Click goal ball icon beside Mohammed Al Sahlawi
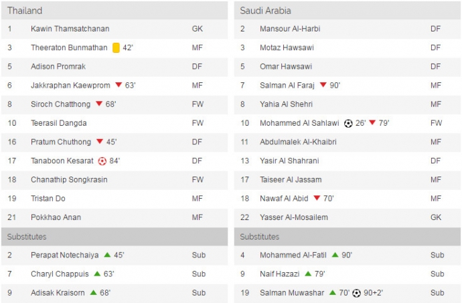 pyautogui.click(x=348, y=123)
